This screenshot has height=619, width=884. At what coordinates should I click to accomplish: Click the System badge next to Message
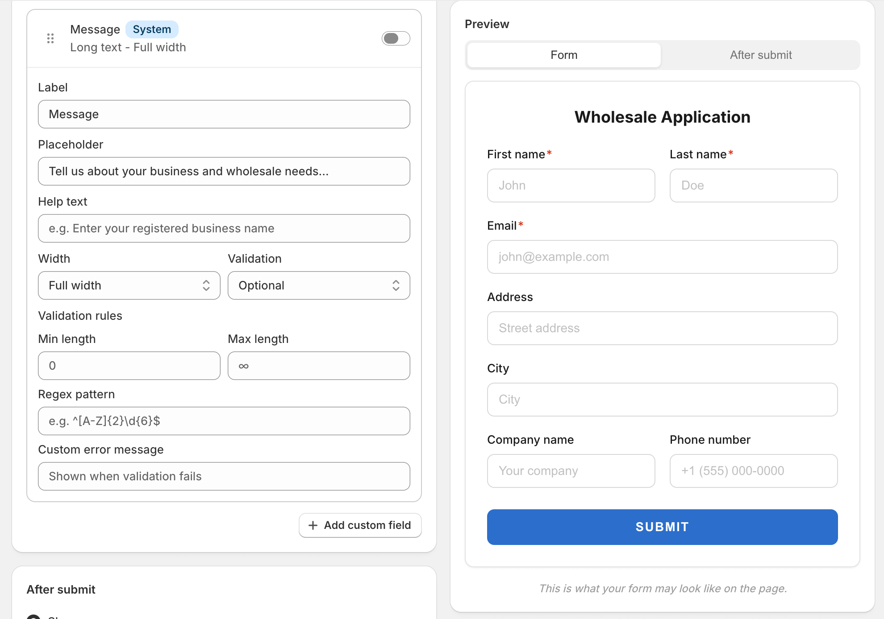point(152,29)
